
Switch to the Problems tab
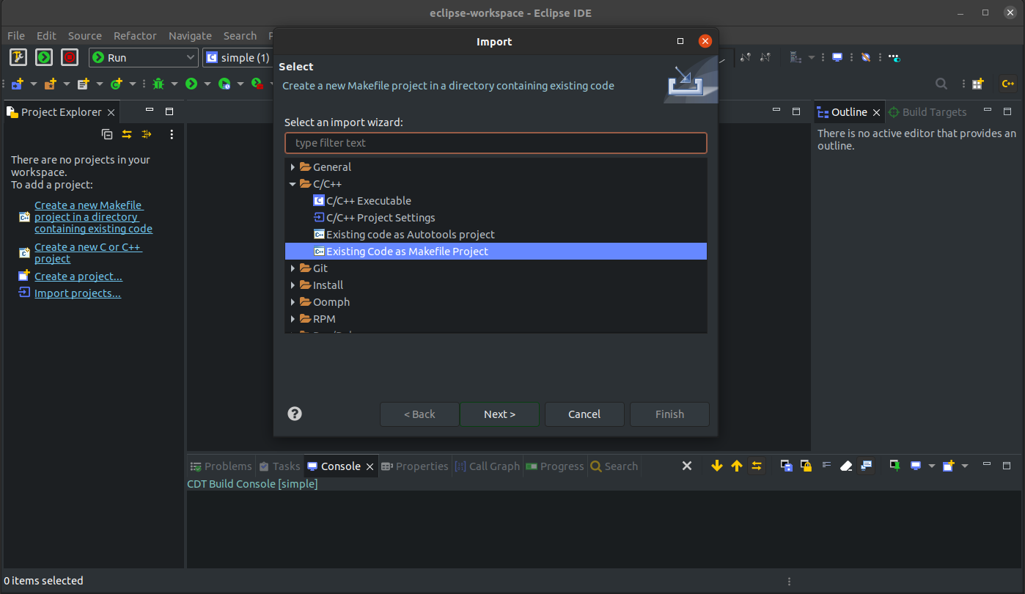221,466
